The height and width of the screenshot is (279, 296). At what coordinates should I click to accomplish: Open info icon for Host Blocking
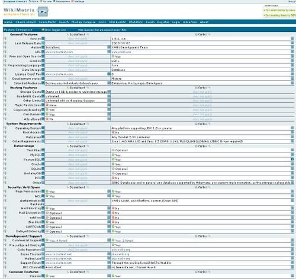[x=43, y=208]
